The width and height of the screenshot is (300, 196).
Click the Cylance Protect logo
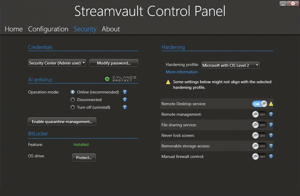point(120,79)
